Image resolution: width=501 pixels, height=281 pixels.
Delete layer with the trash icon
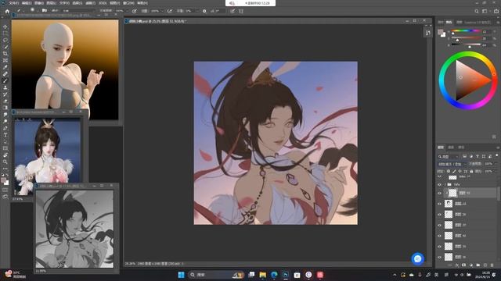pos(492,265)
